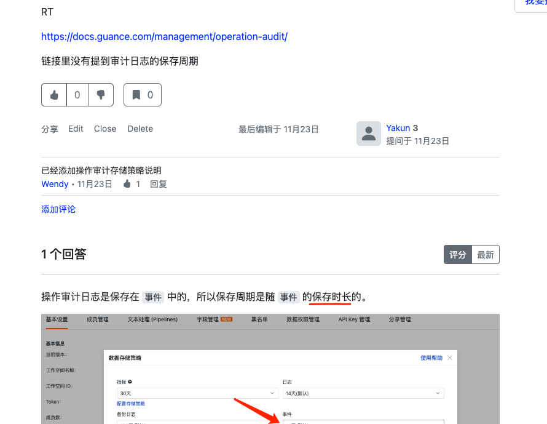The image size is (547, 424).
Task: Click 分享 to share the question
Action: [50, 129]
